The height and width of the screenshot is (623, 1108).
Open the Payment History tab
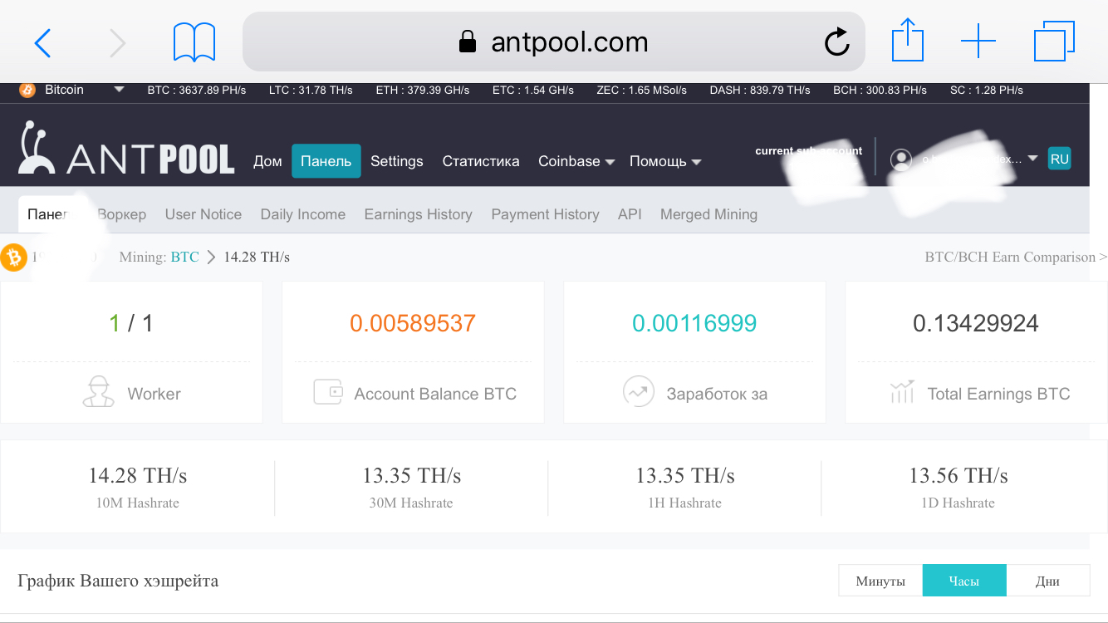[545, 214]
